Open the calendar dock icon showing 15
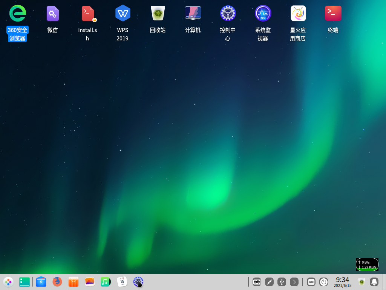 point(122,282)
